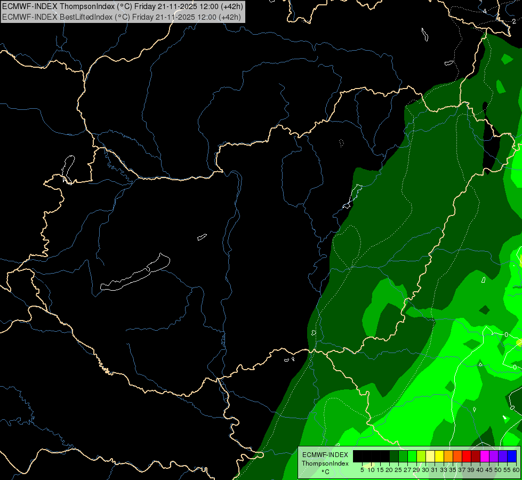
Task: Click legend scale value 35
Action: pos(453,470)
